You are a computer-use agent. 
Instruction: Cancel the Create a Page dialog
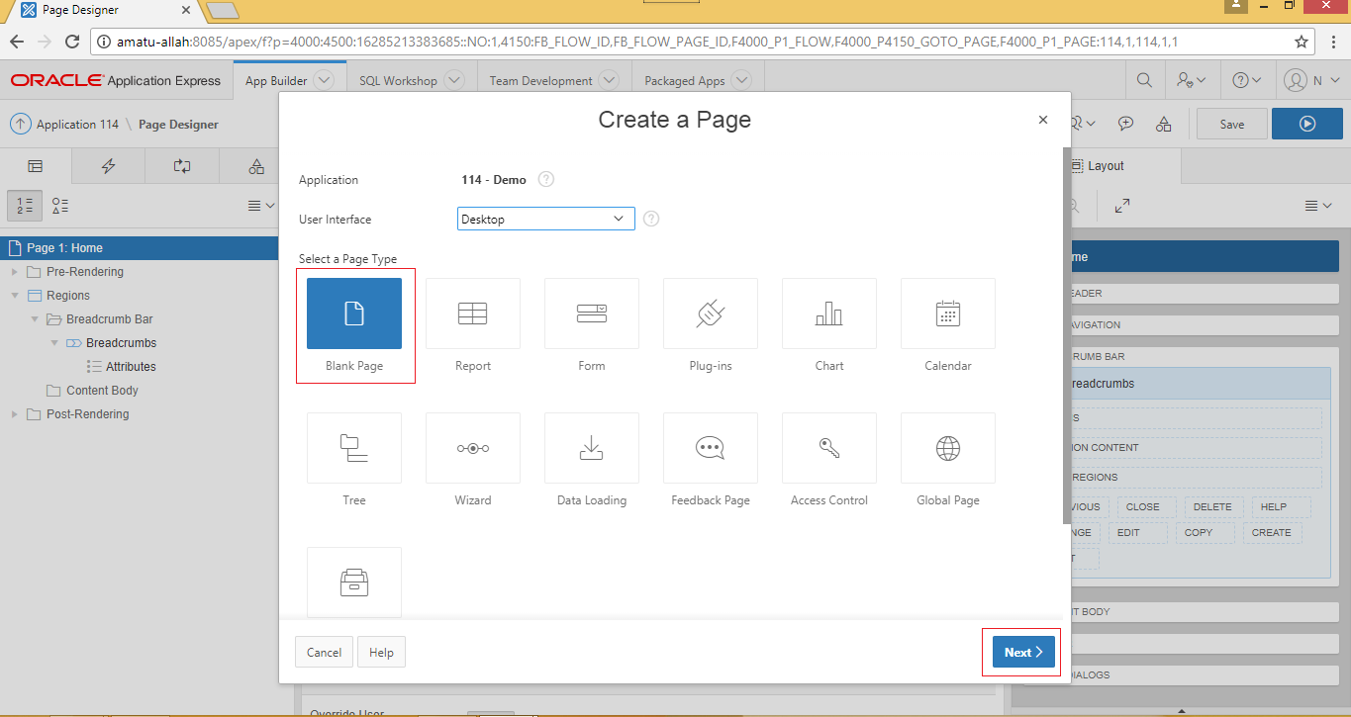(x=324, y=651)
